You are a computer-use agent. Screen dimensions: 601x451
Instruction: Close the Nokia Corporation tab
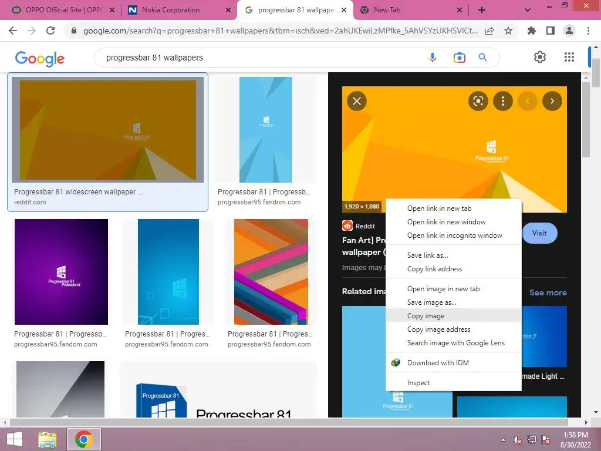[228, 10]
